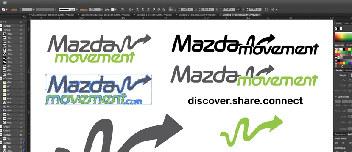Open the Fill swatch dropdown arrow

pos(7,10)
